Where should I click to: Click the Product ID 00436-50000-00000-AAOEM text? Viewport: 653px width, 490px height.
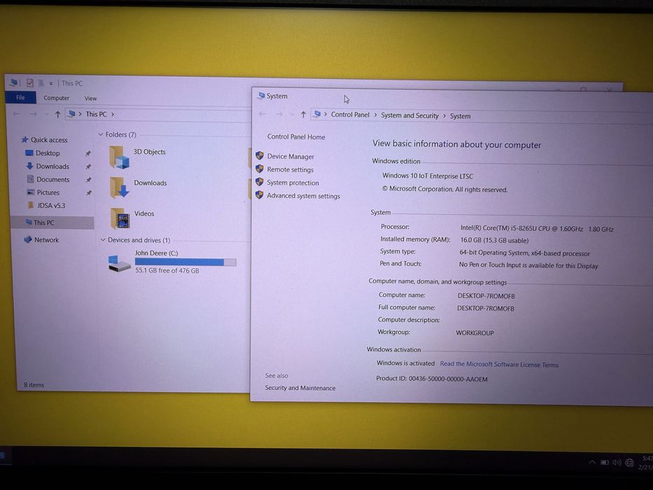[x=431, y=379]
